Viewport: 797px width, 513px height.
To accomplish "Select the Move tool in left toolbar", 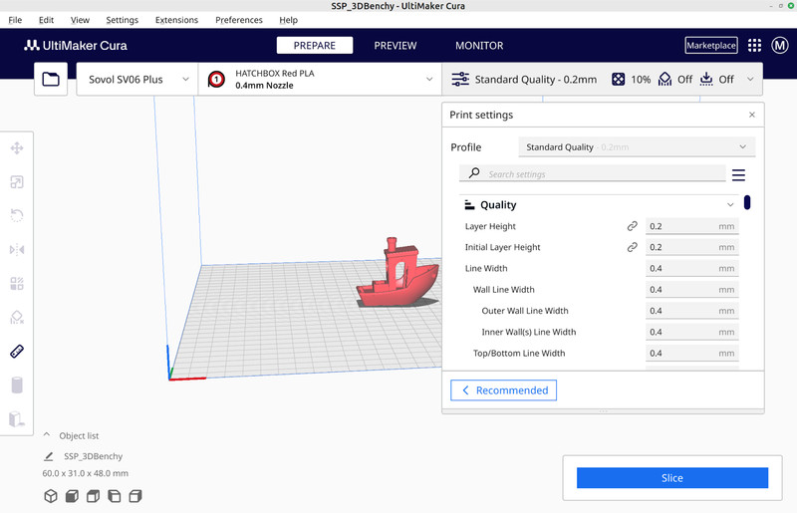I will point(17,148).
